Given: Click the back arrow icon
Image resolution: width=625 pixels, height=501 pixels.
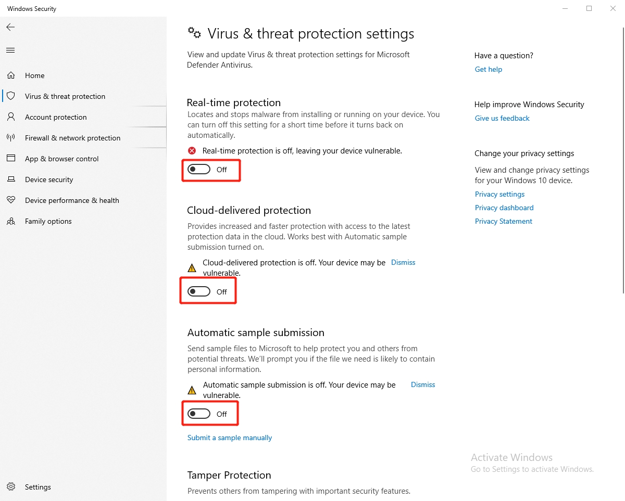Looking at the screenshot, I should [x=10, y=27].
